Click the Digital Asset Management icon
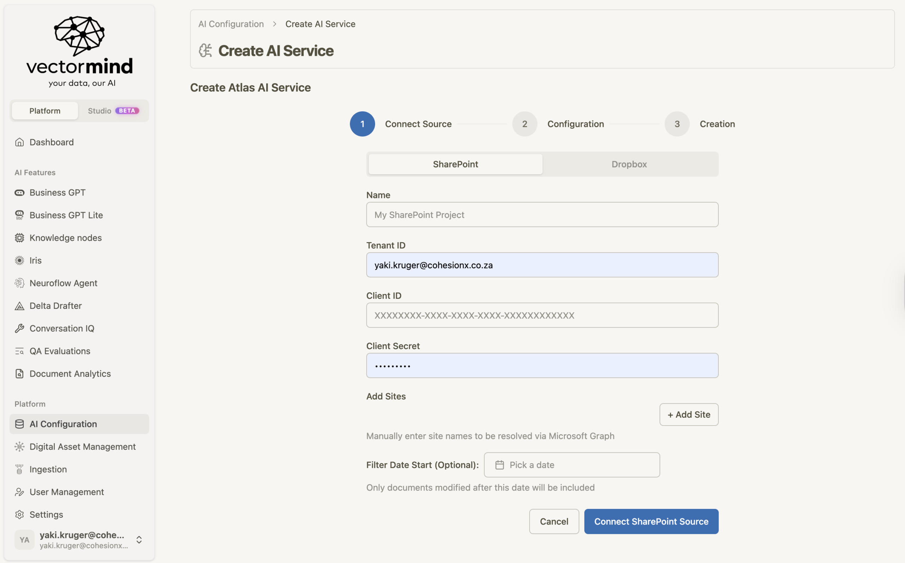The image size is (905, 563). coord(19,447)
